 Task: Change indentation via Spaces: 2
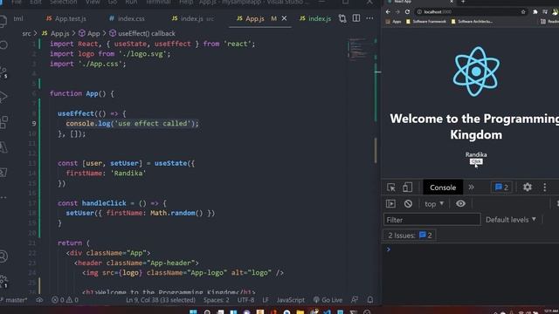(217, 300)
